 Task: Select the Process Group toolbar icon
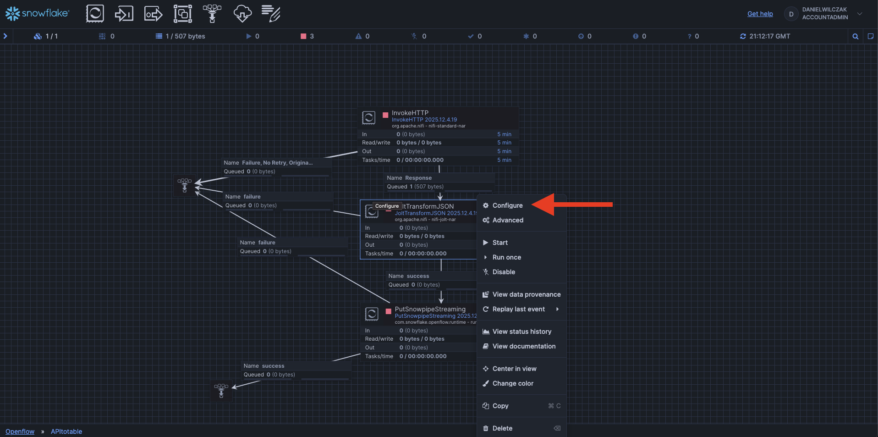182,14
